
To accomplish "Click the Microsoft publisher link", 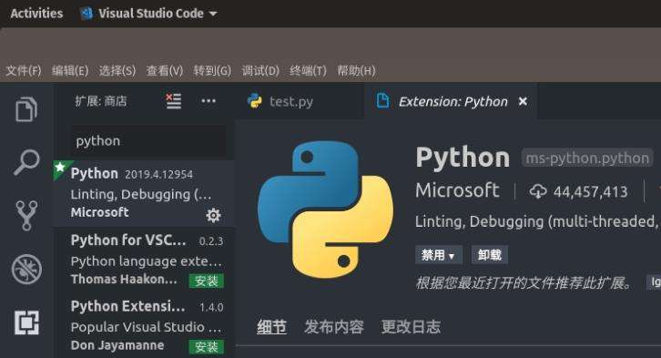I will coord(457,190).
